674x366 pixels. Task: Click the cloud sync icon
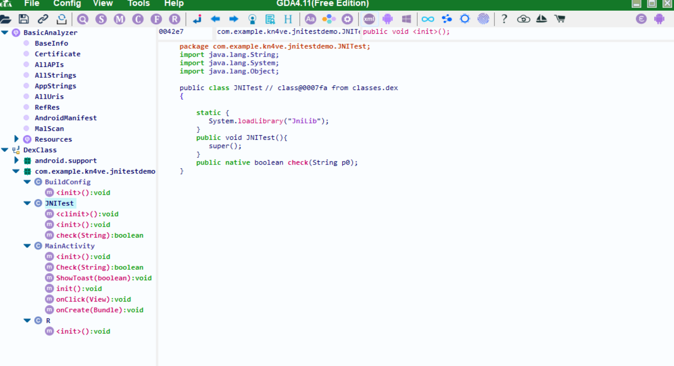(524, 19)
